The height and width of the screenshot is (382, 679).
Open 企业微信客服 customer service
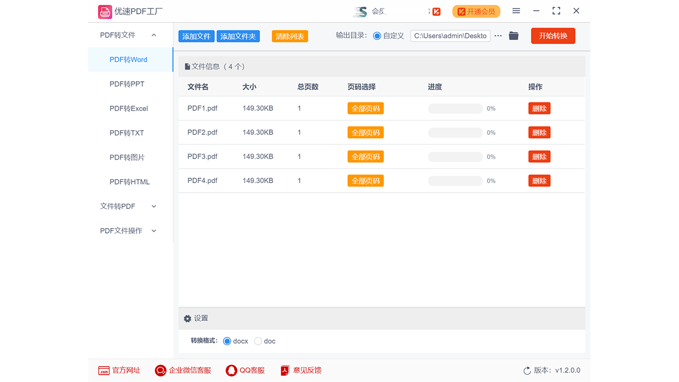pyautogui.click(x=160, y=370)
